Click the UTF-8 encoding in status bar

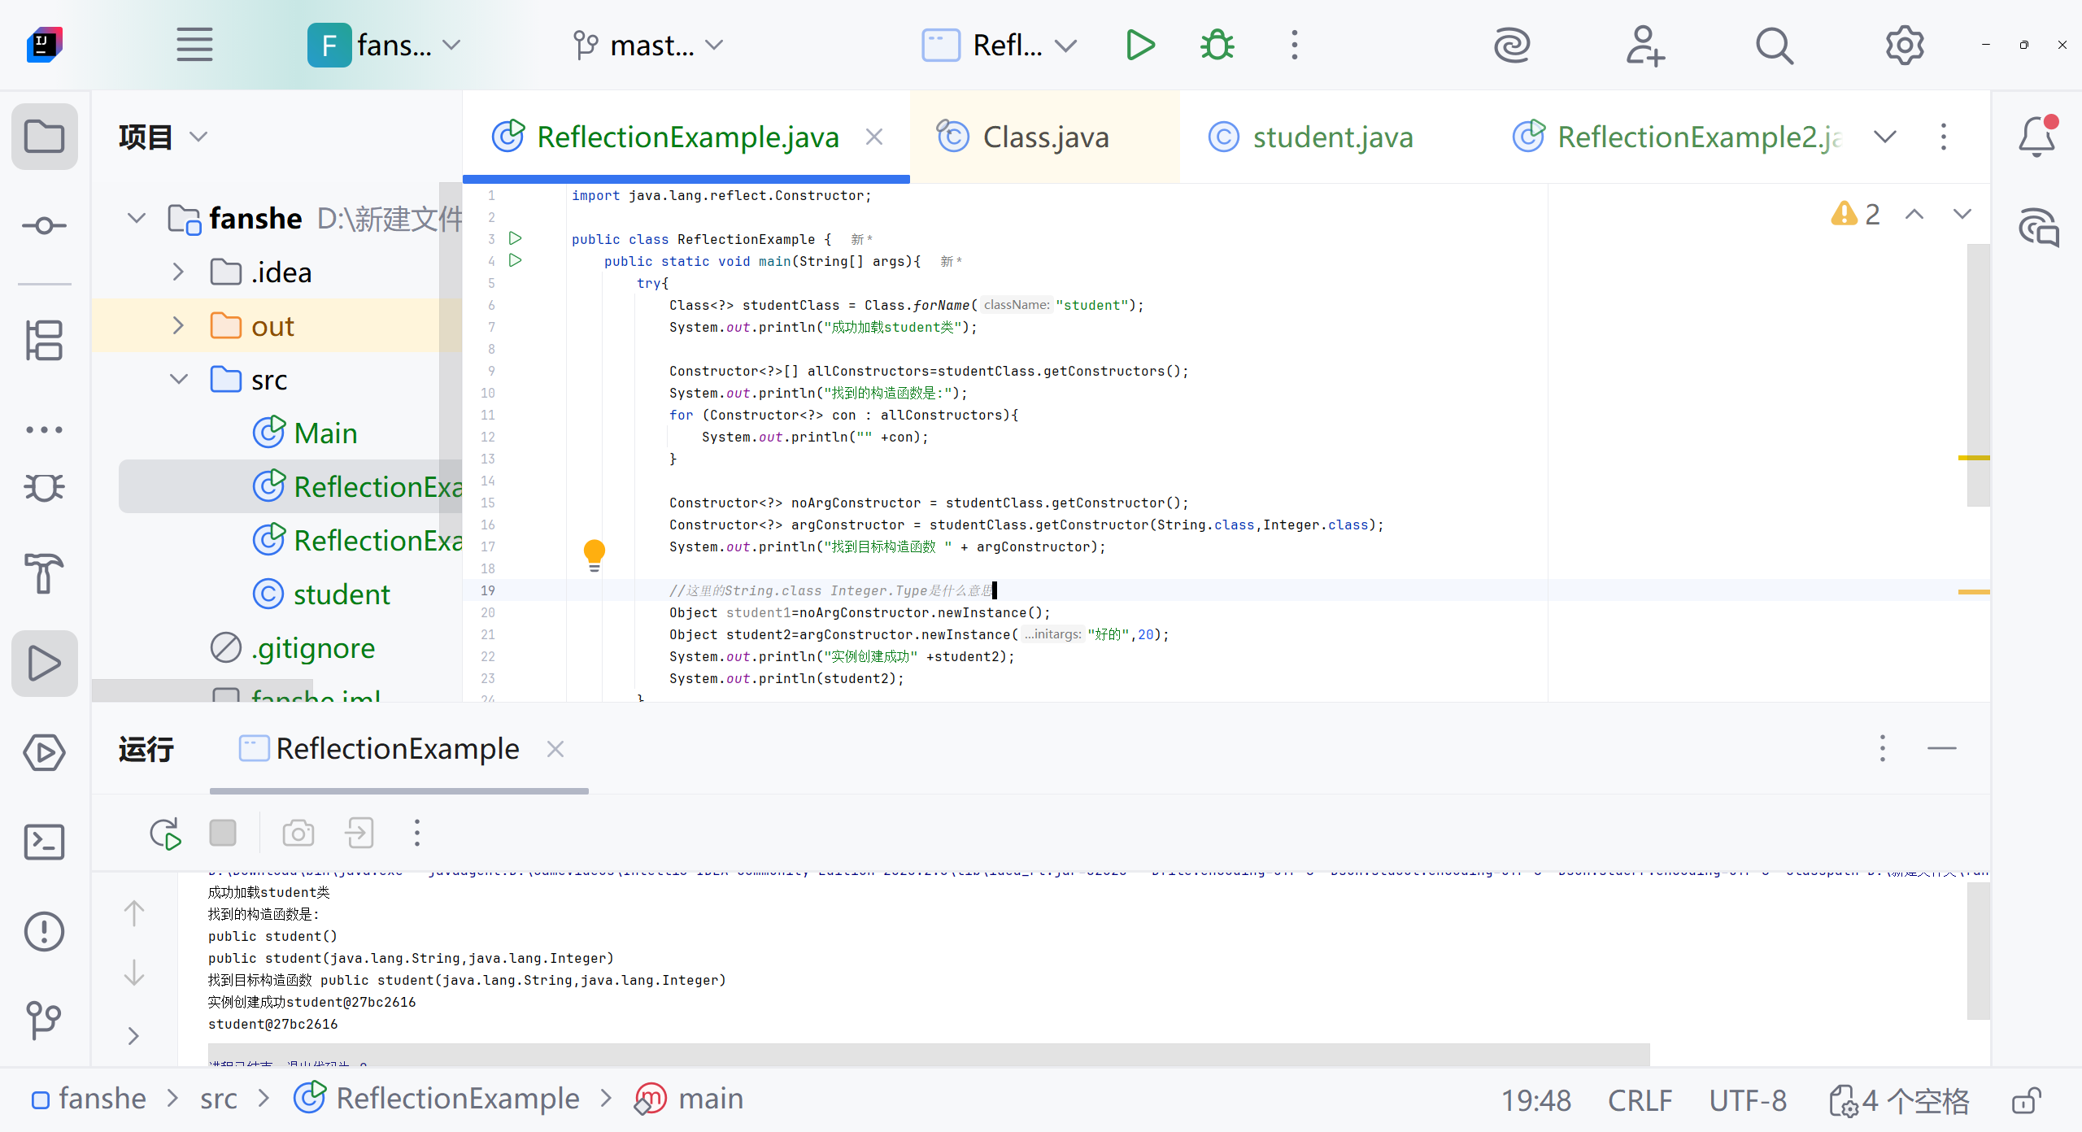coord(1747,1100)
